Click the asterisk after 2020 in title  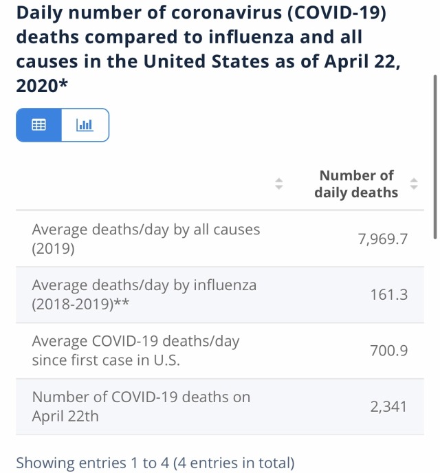pos(63,83)
